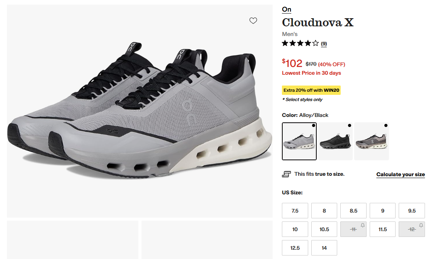Viewport: 430px width, 259px height.
Task: Open Calculate your size link
Action: click(x=400, y=174)
